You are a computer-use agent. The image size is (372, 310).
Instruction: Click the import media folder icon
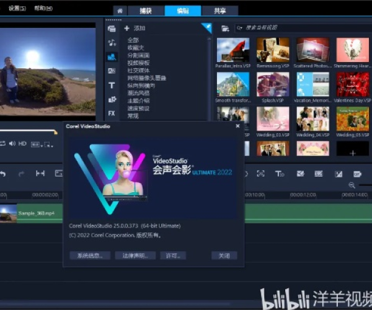pyautogui.click(x=225, y=29)
